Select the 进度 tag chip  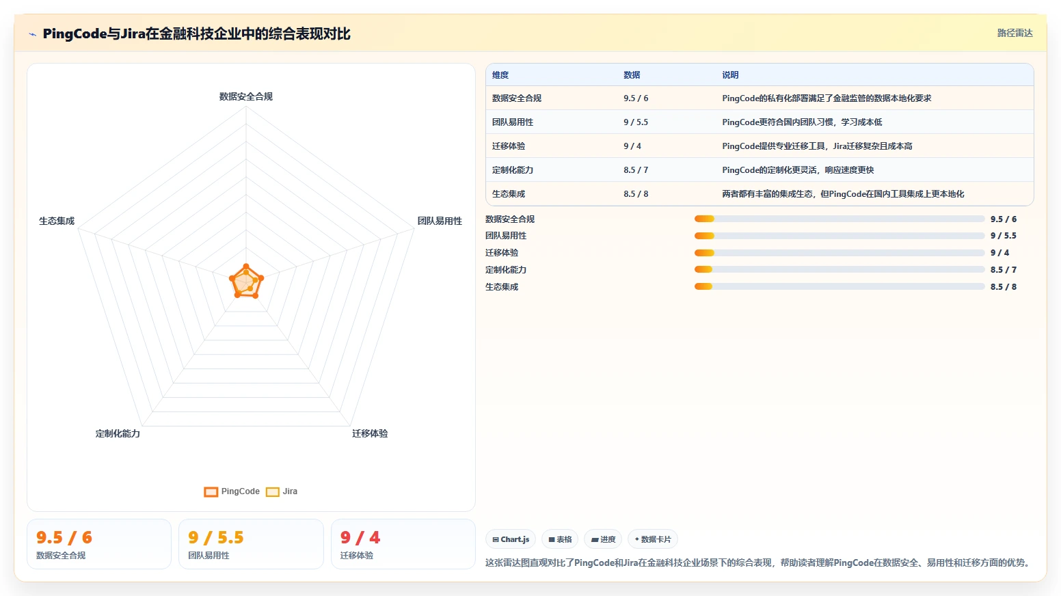point(603,539)
